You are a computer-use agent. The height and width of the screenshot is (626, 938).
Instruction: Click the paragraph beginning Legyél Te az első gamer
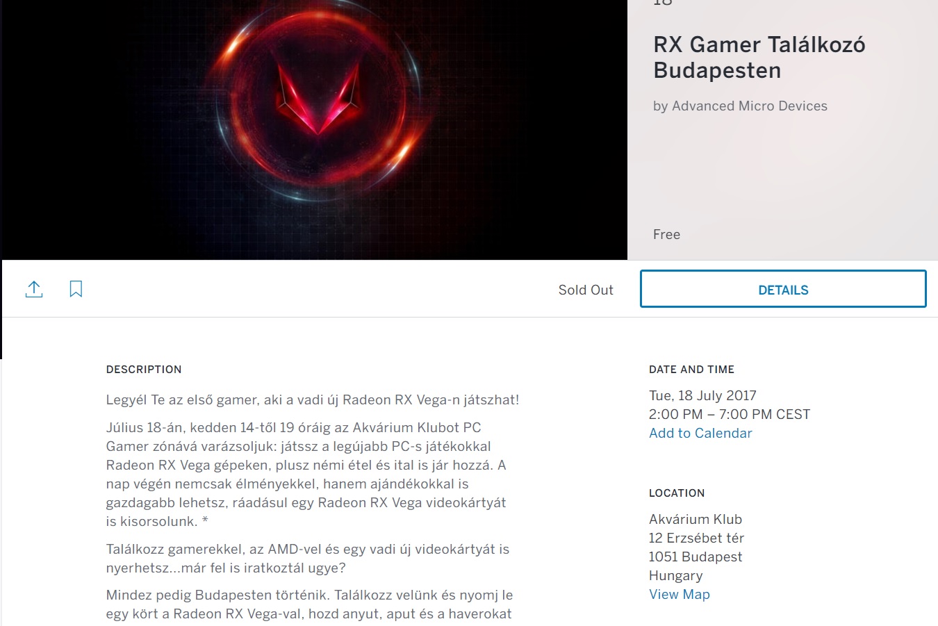[x=313, y=400]
